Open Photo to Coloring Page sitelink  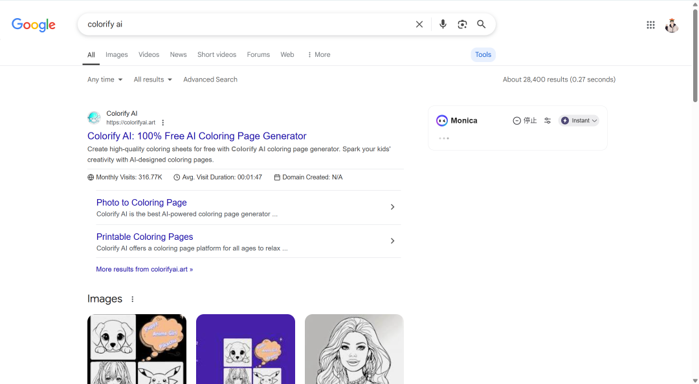(x=141, y=202)
